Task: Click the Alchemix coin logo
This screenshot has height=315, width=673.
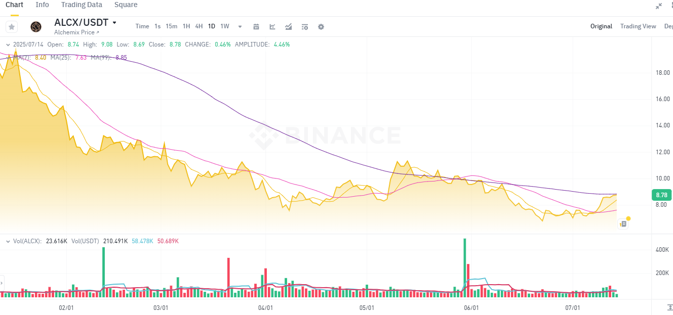Action: tap(36, 27)
